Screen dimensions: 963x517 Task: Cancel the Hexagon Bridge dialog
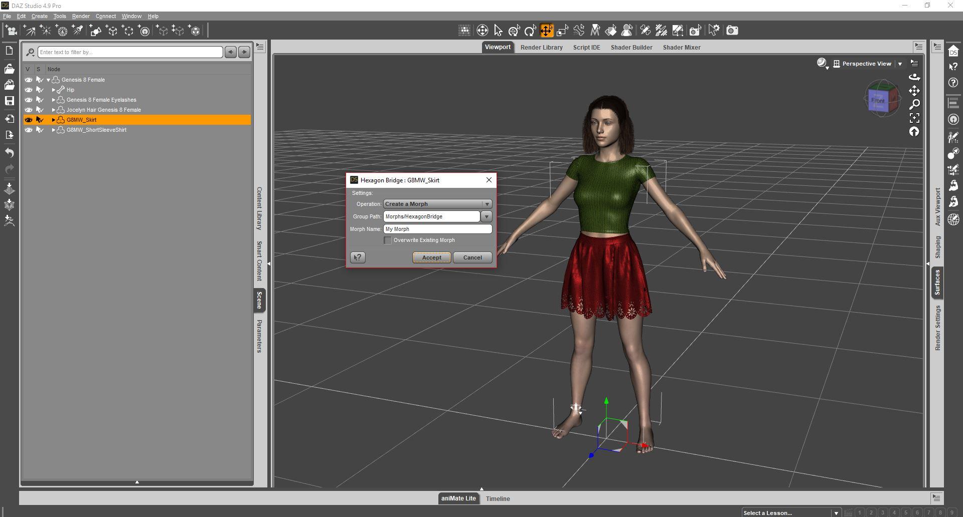click(x=472, y=257)
